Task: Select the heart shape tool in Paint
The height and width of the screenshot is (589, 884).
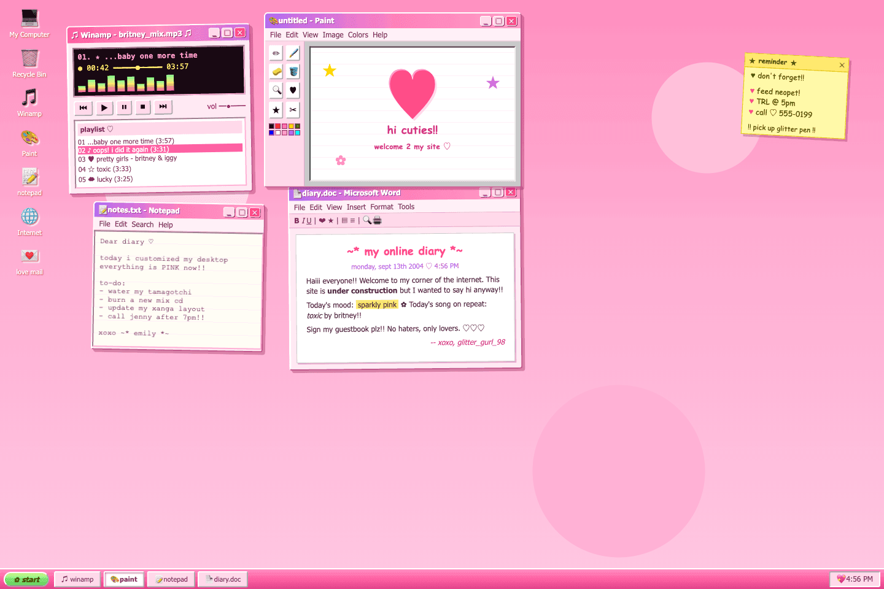Action: [293, 90]
